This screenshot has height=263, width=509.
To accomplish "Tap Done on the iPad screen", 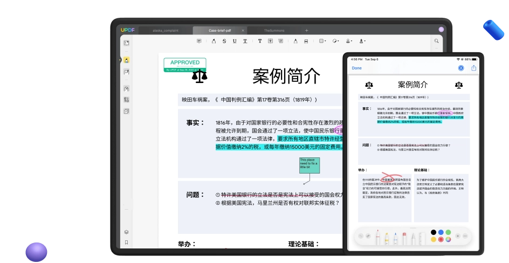I will click(357, 68).
